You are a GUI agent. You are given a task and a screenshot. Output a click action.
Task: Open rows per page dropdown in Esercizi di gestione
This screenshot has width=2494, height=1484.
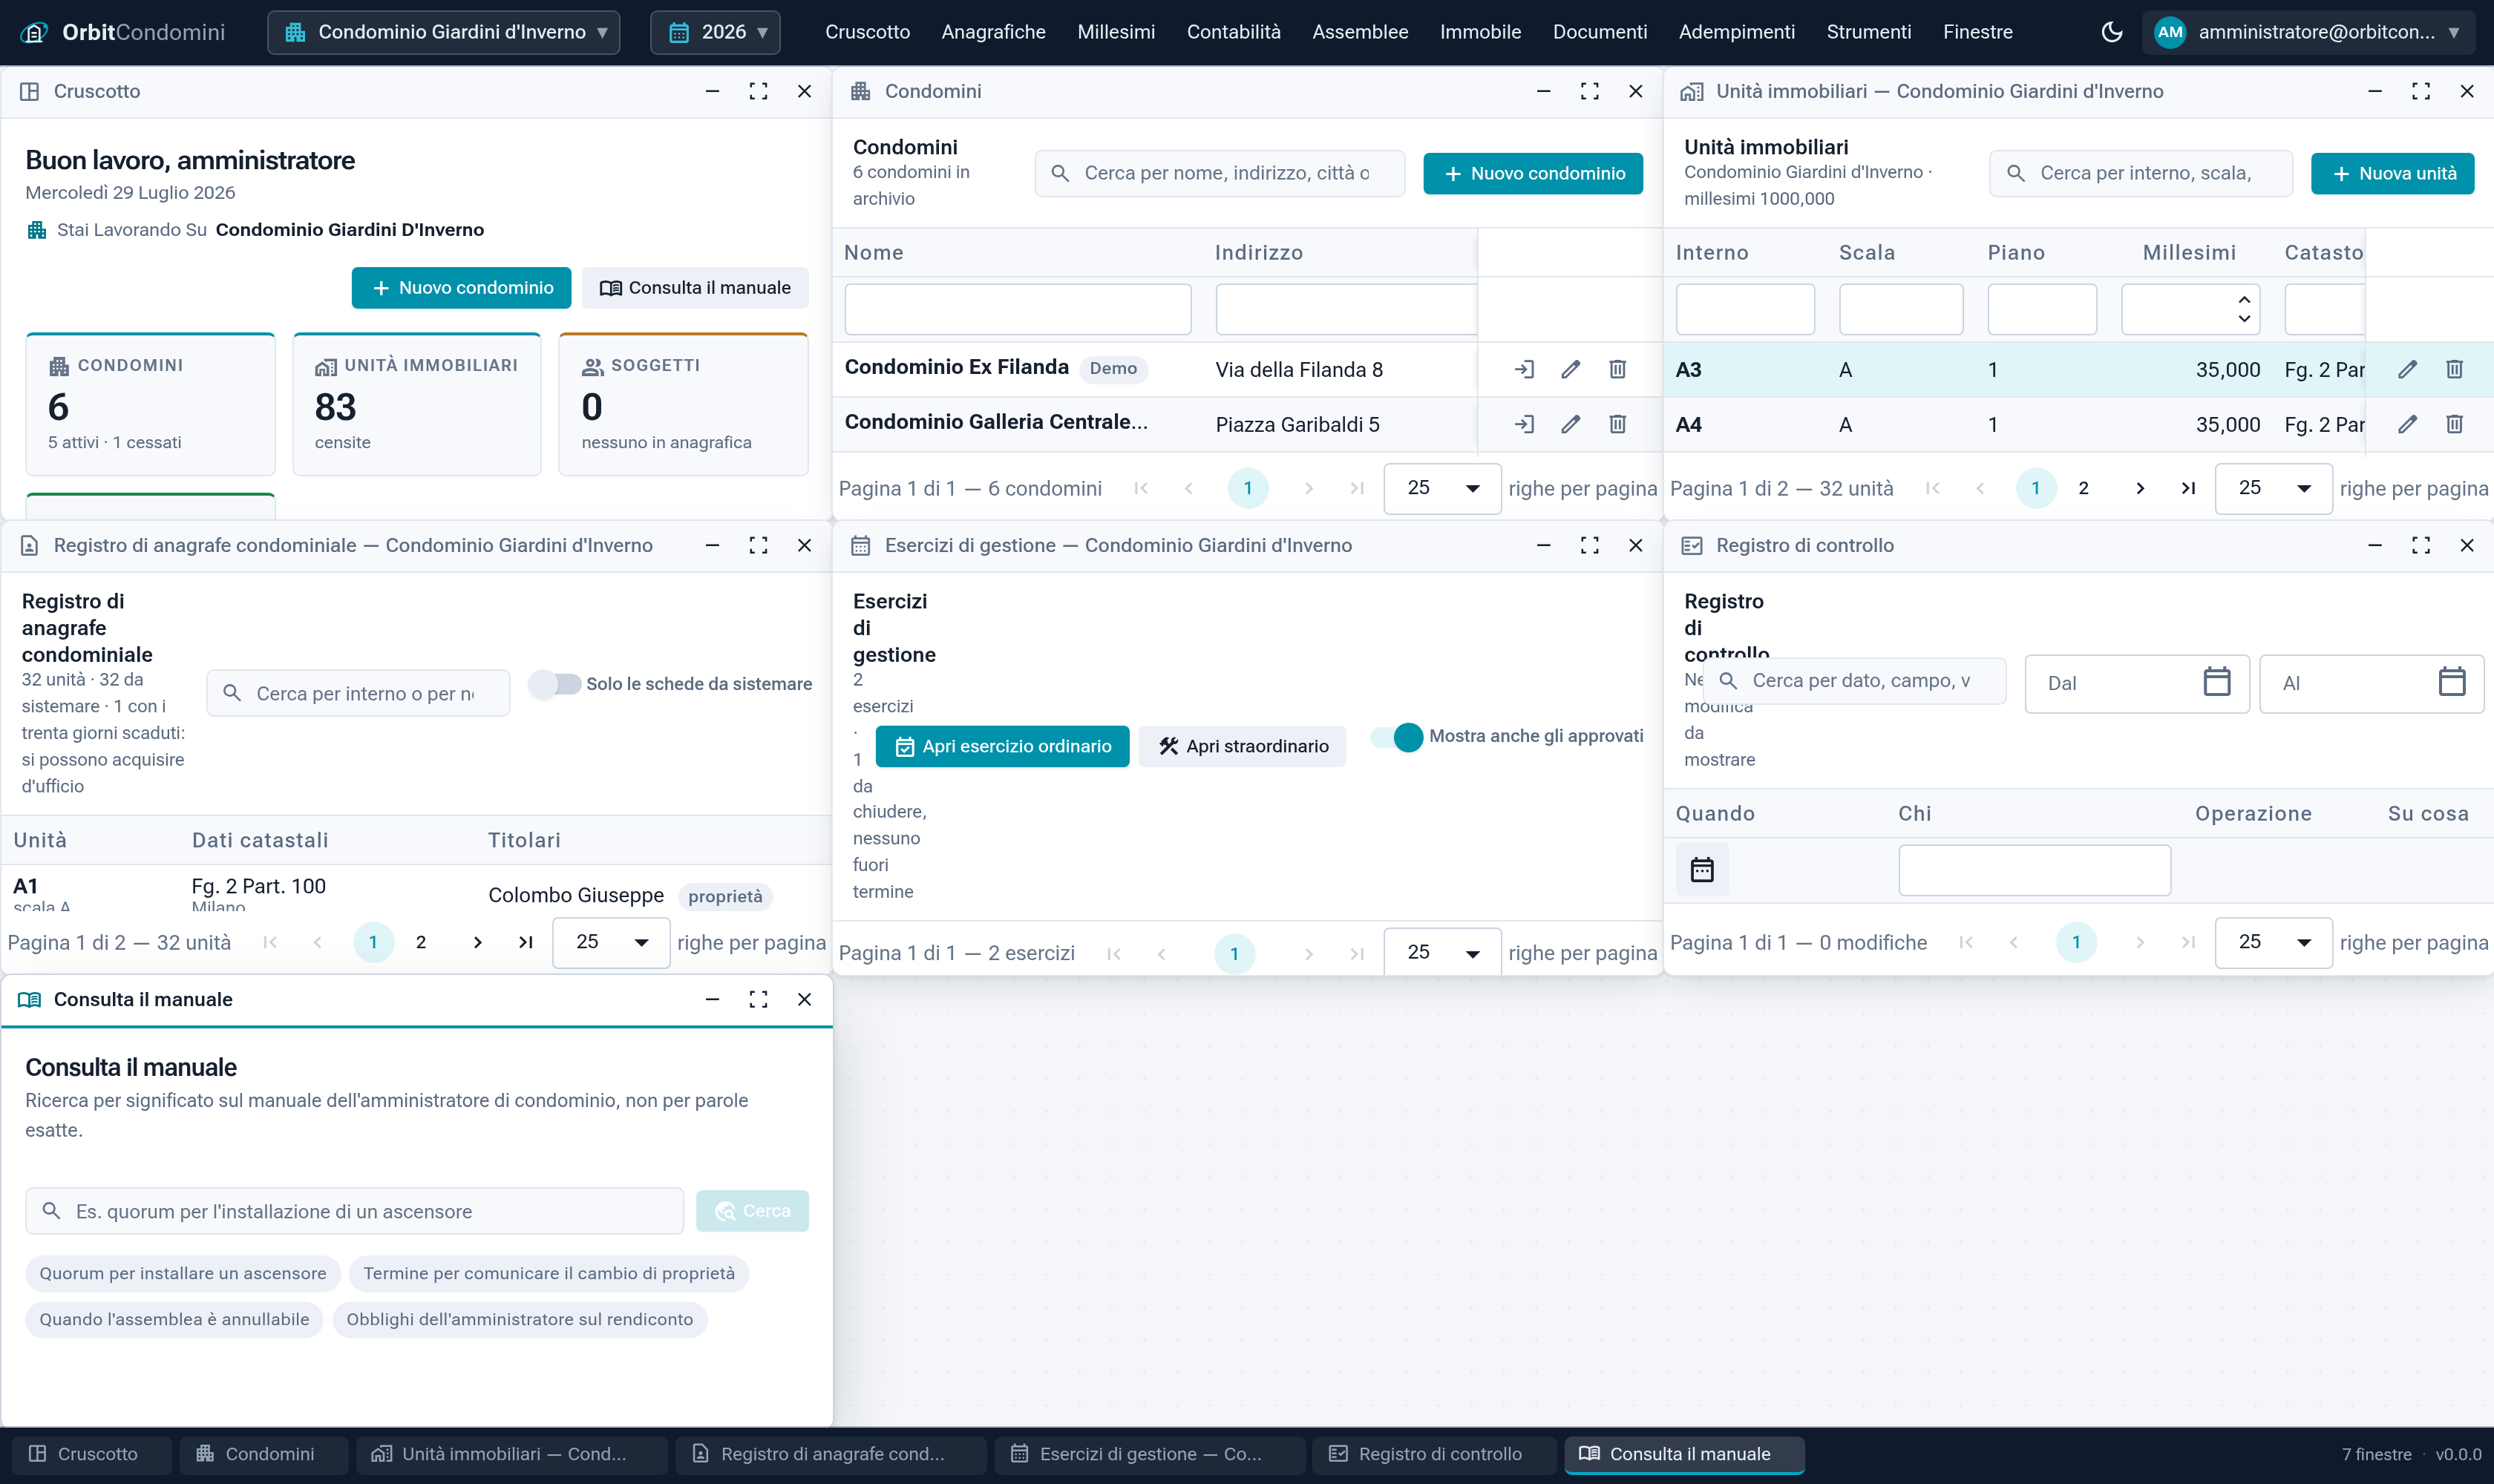1441,952
